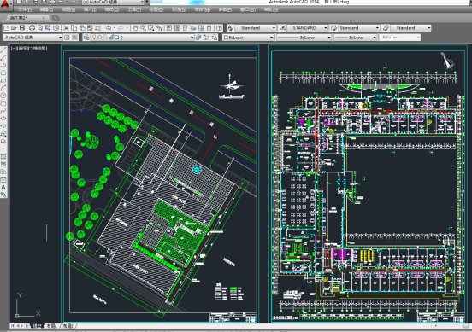Select the Multiline Text A tool

[x=3, y=187]
